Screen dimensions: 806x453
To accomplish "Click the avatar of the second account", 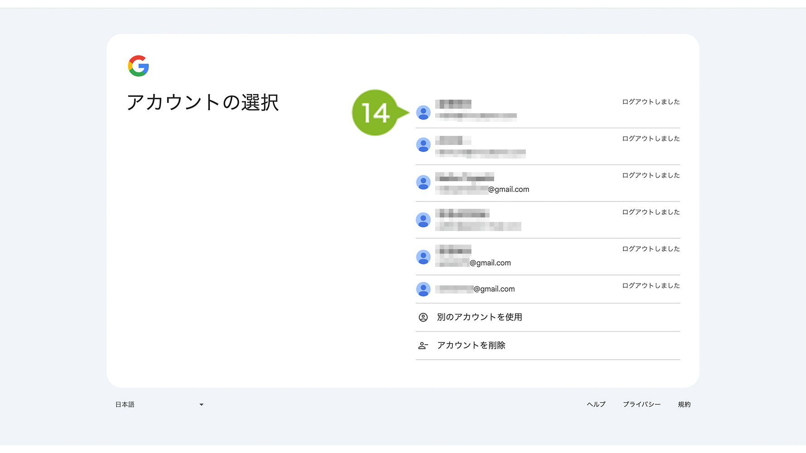I will coord(423,145).
